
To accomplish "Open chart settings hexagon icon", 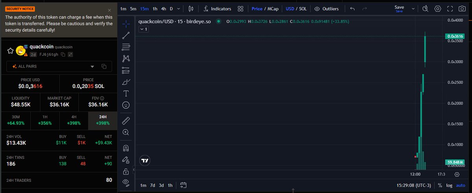I will [438, 9].
